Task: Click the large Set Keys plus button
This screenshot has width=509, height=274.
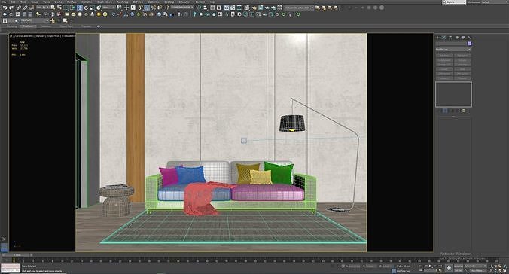Action: coord(449,268)
